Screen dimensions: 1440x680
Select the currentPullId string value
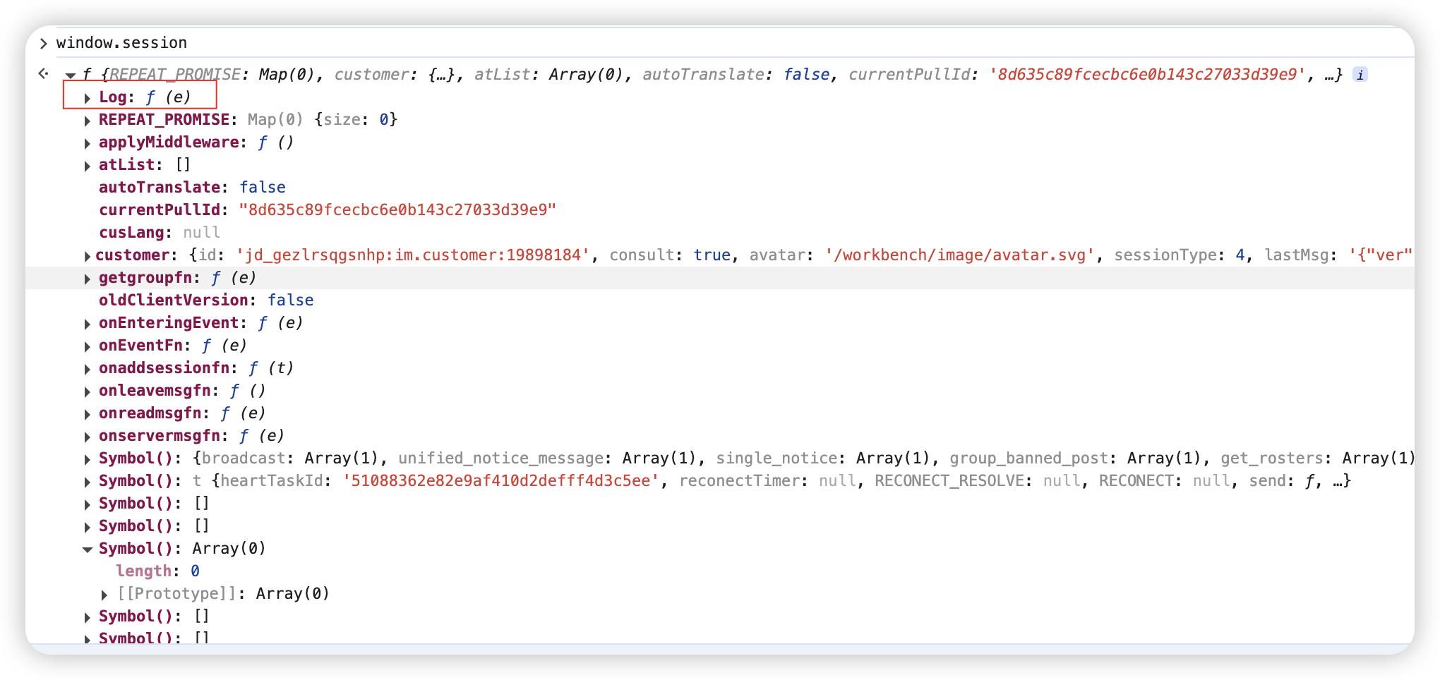[x=398, y=210]
